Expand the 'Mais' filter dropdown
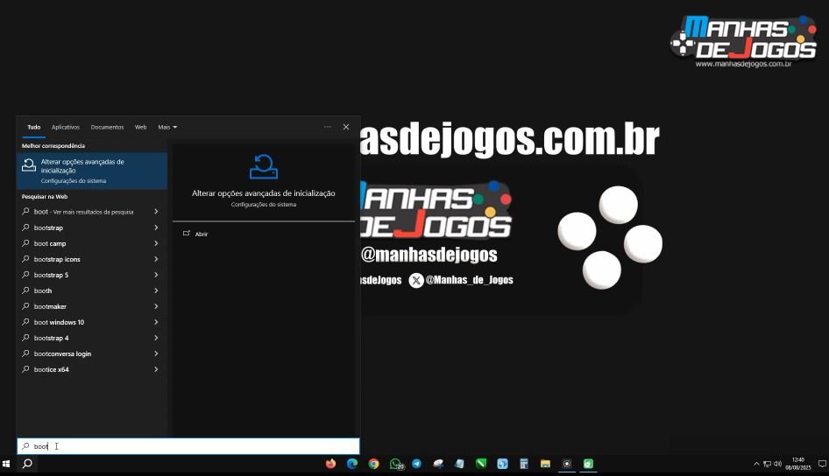The width and height of the screenshot is (829, 476). [x=167, y=127]
